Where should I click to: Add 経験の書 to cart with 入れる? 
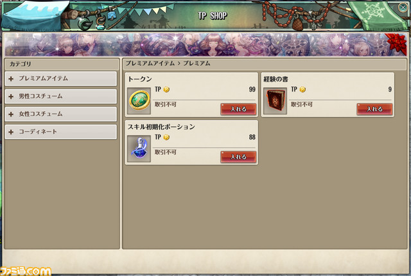[374, 109]
